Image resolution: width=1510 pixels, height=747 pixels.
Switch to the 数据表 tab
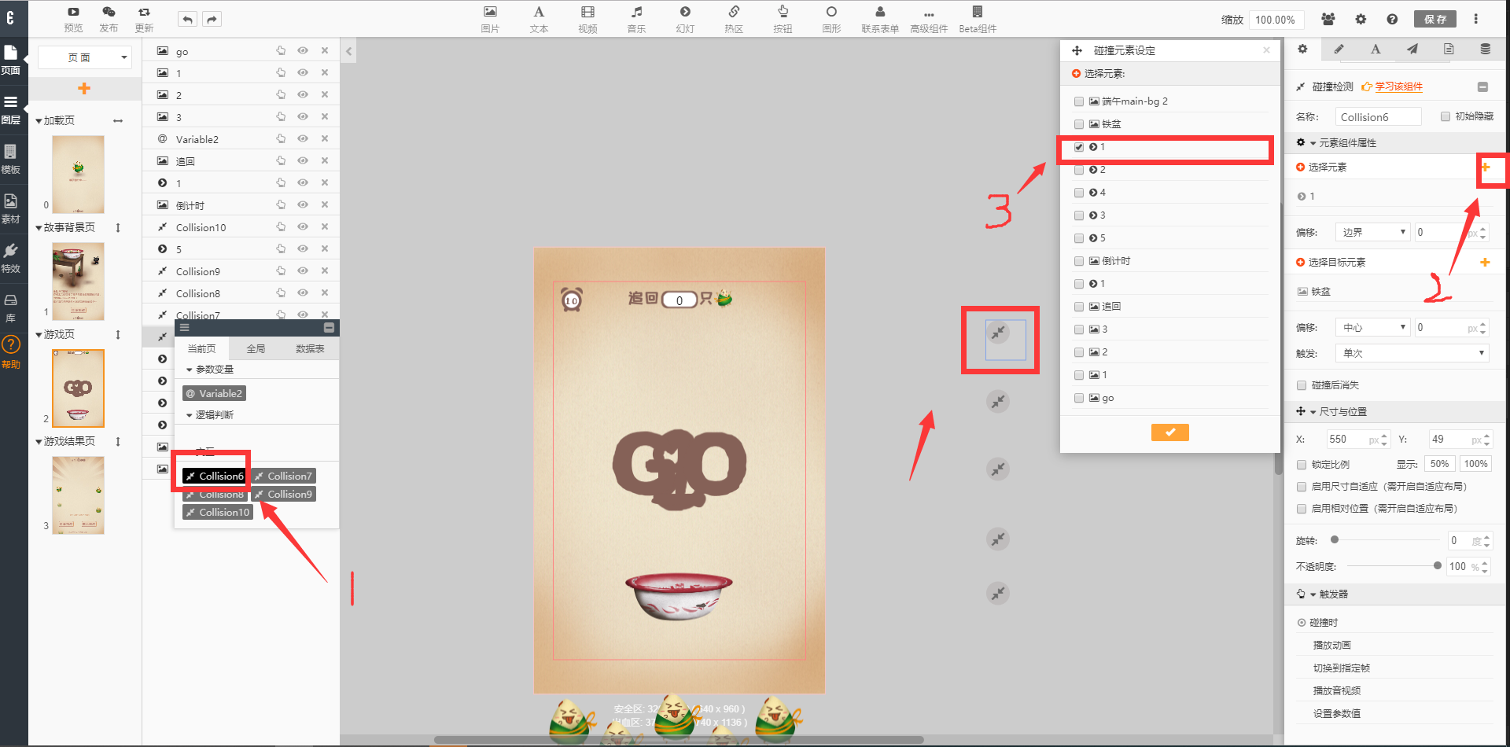[x=311, y=348]
